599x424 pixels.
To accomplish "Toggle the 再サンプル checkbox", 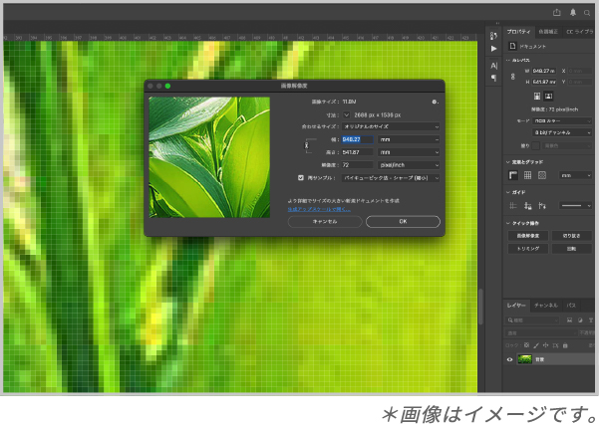I will click(301, 177).
